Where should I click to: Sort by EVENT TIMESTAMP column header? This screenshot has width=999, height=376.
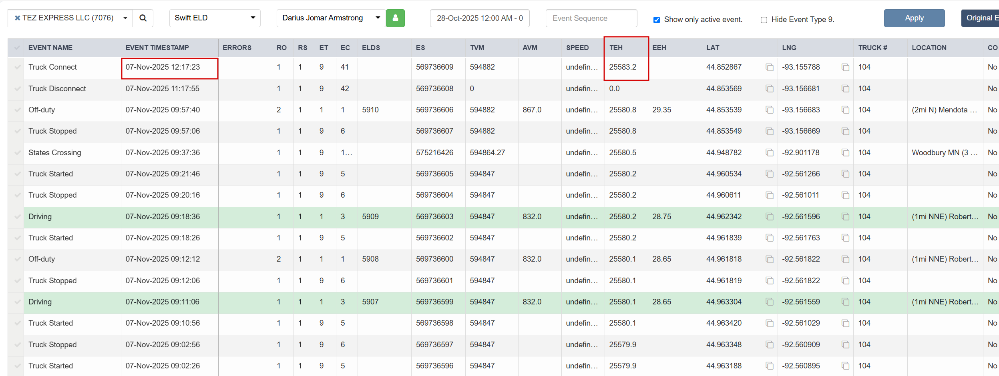pyautogui.click(x=157, y=48)
